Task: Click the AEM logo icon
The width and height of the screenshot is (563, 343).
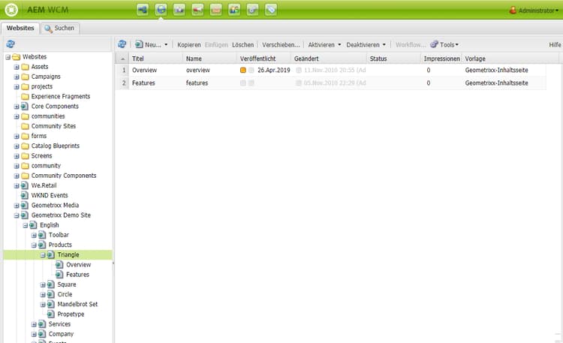Action: 11,10
